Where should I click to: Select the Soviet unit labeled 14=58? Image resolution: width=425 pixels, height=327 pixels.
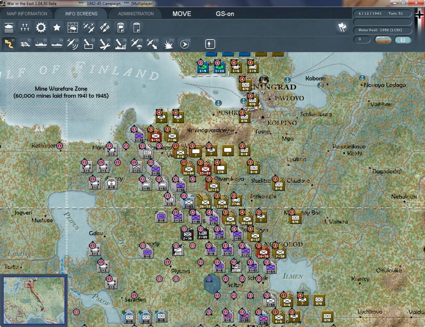coord(230,219)
